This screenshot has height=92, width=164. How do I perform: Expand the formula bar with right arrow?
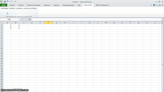pyautogui.click(x=163, y=19)
